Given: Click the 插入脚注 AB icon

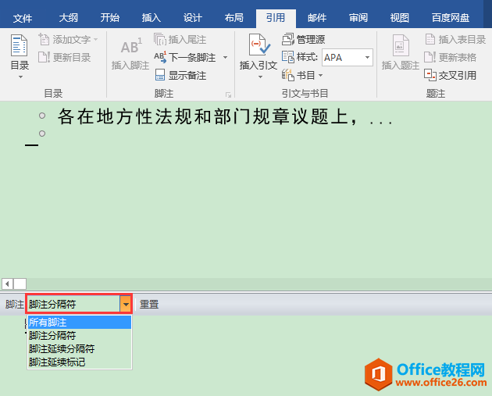Looking at the screenshot, I should [x=131, y=46].
